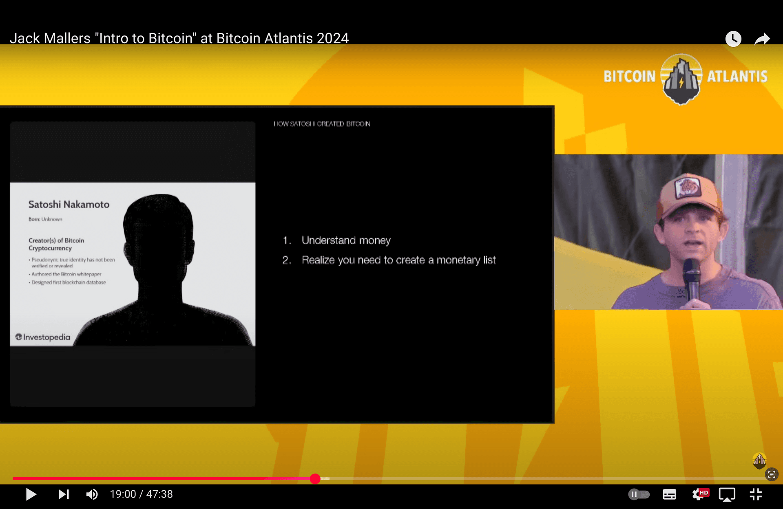Click the speaker camera feed area

(668, 231)
